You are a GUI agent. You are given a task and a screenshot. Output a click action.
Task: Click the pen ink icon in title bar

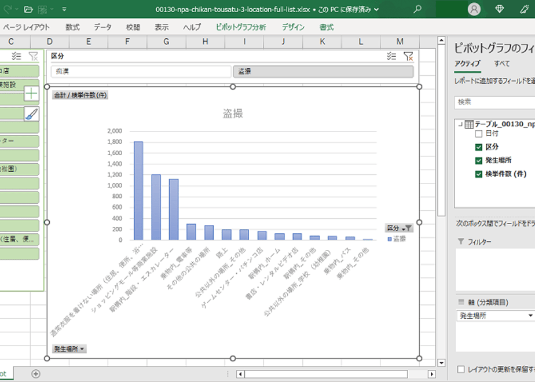click(525, 9)
